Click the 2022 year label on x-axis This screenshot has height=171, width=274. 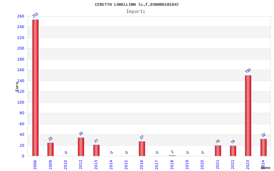(233, 165)
